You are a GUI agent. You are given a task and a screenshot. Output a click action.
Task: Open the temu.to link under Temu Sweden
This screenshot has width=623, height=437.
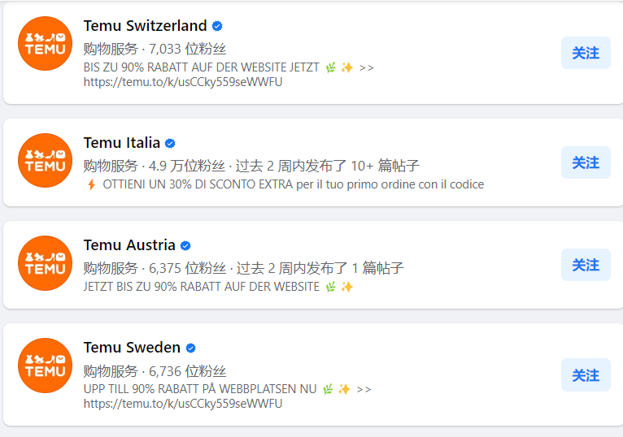[183, 404]
